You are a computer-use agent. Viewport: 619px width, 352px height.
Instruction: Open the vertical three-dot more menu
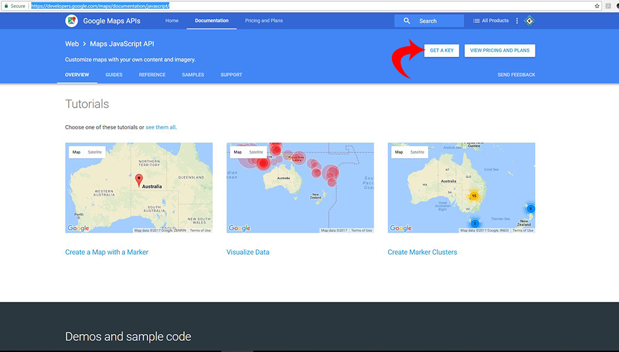coord(517,20)
